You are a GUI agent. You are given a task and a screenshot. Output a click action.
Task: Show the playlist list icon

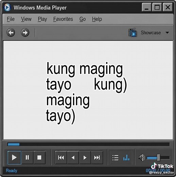point(116,158)
